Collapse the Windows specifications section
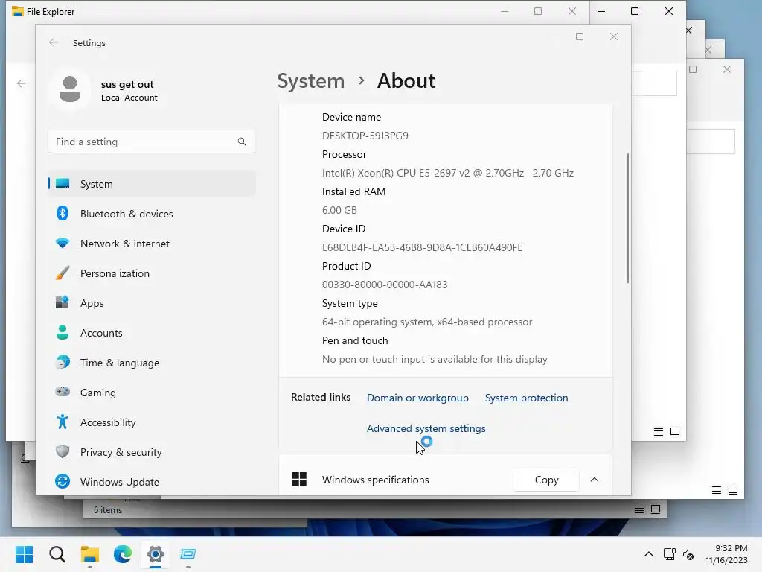The image size is (762, 572). 594,480
